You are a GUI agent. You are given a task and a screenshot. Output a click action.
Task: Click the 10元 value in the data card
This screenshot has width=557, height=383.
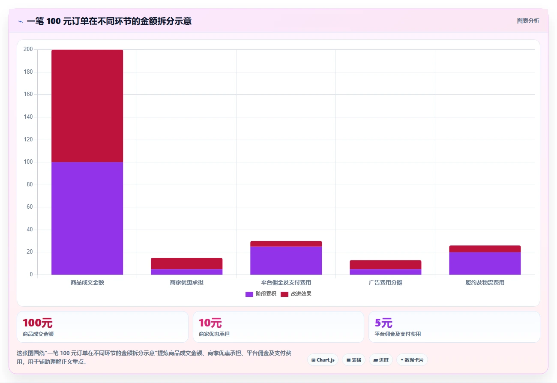(210, 323)
